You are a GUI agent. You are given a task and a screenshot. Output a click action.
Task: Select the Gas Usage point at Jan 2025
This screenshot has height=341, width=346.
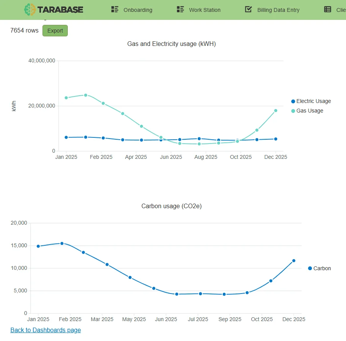[x=66, y=98]
